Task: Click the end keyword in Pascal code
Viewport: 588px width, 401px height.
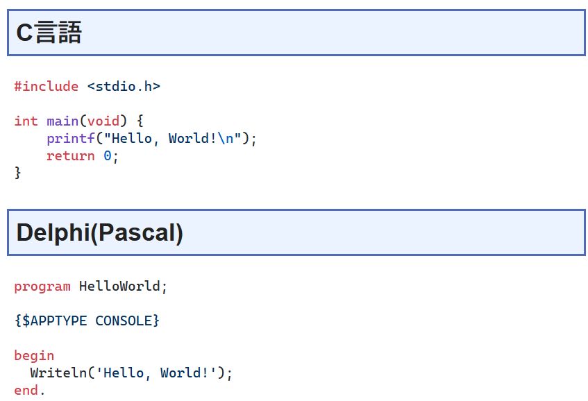Action: (x=26, y=391)
